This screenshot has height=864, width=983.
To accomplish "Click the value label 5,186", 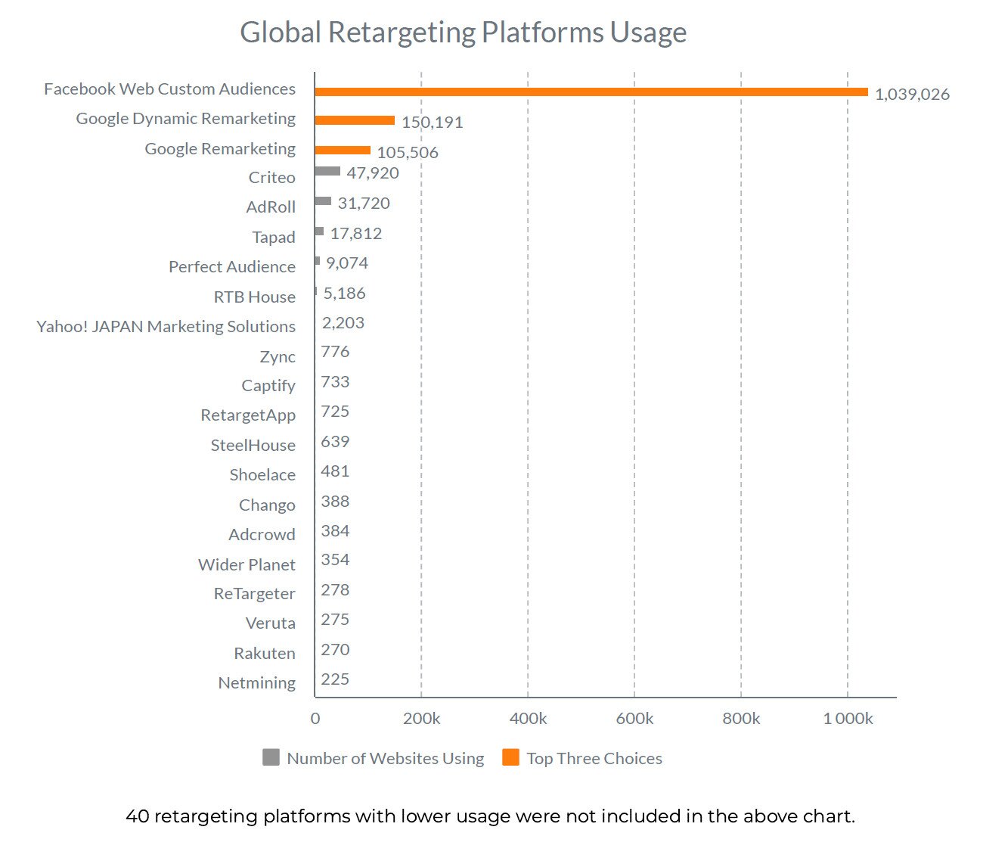I will point(345,294).
